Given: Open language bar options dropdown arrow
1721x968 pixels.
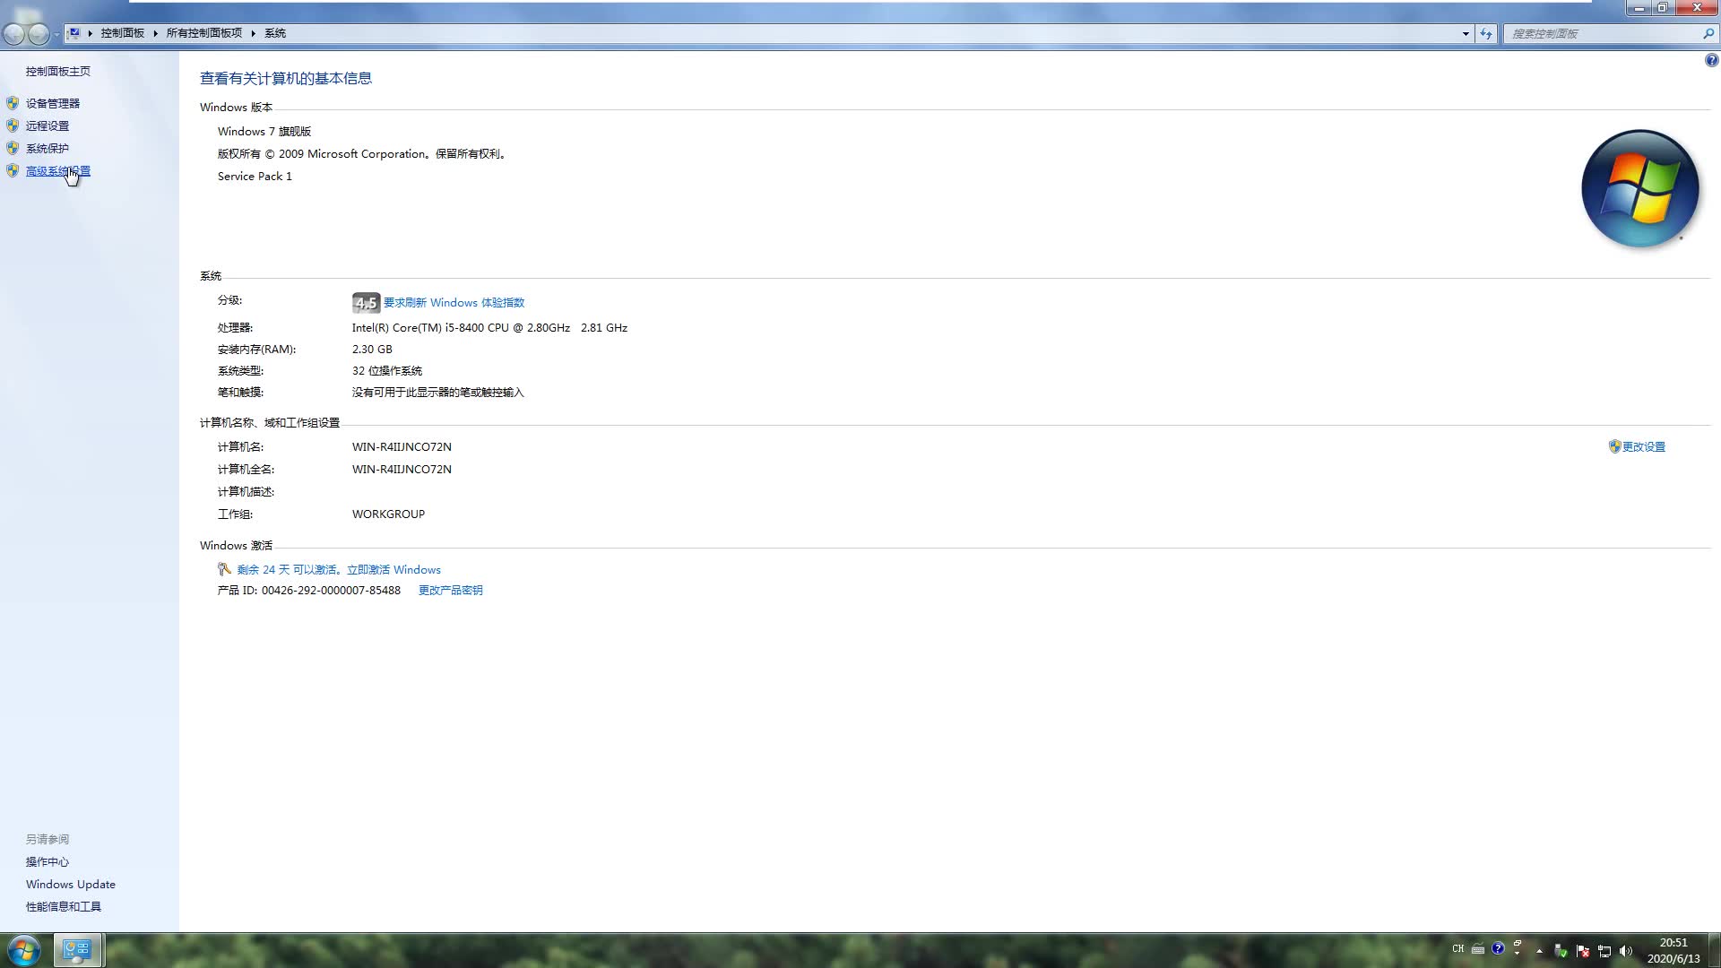Looking at the screenshot, I should [1518, 955].
